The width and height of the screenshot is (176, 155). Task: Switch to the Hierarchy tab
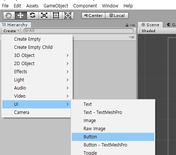click(15, 25)
